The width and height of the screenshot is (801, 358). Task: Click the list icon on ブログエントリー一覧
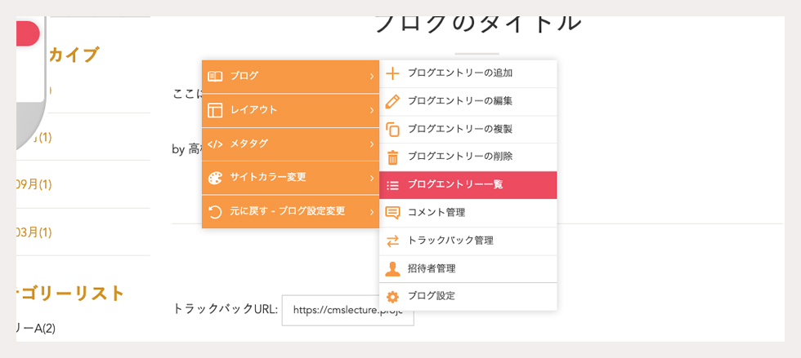(392, 185)
